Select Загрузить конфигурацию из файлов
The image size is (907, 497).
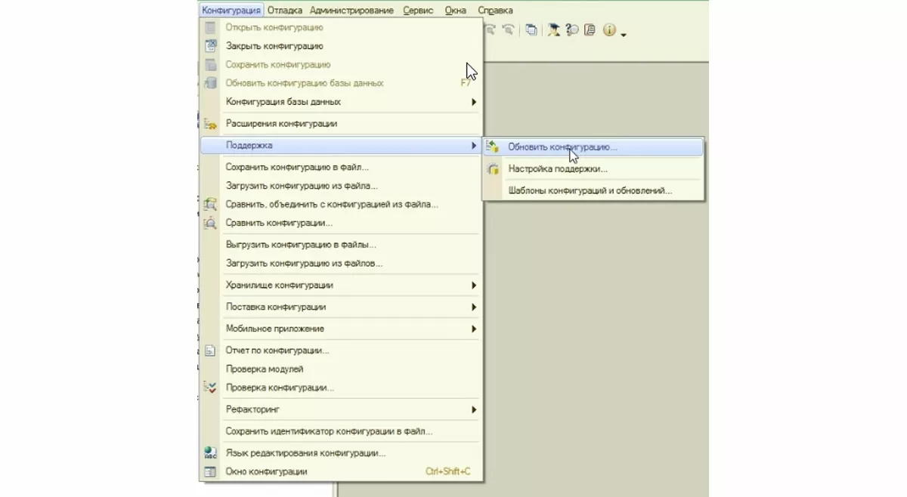point(339,264)
